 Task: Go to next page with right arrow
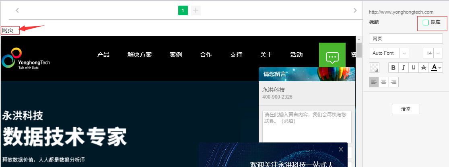[x=355, y=10]
